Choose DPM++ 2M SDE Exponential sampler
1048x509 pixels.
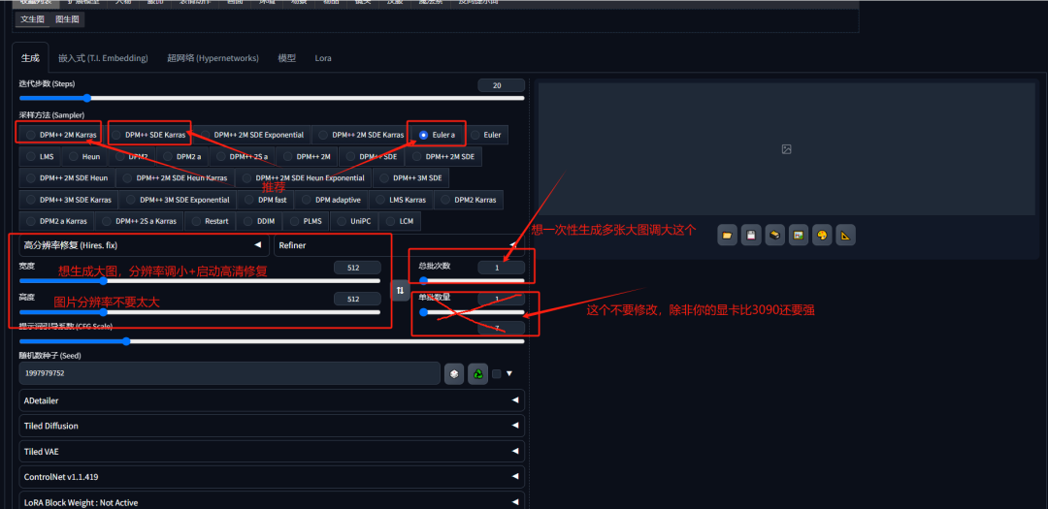tap(252, 135)
